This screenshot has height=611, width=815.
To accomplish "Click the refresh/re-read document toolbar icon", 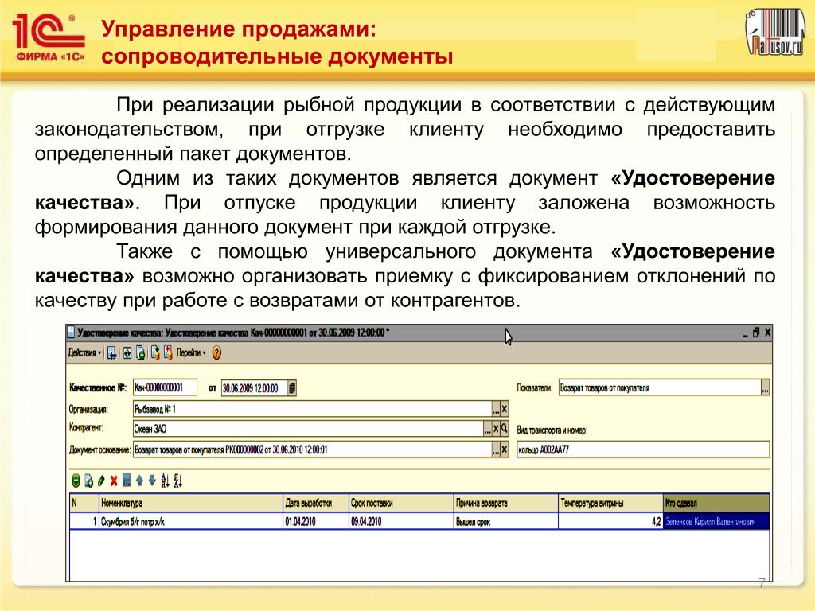I will coord(127,353).
